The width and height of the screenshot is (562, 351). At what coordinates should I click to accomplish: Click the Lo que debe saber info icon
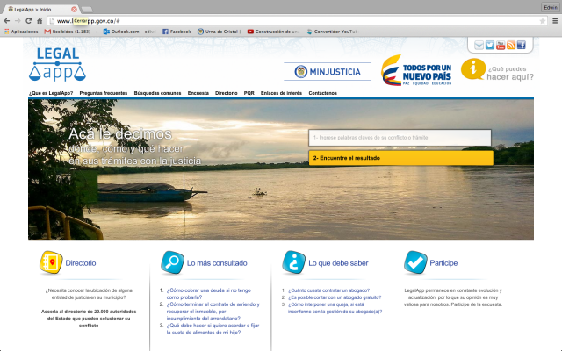[x=294, y=262]
